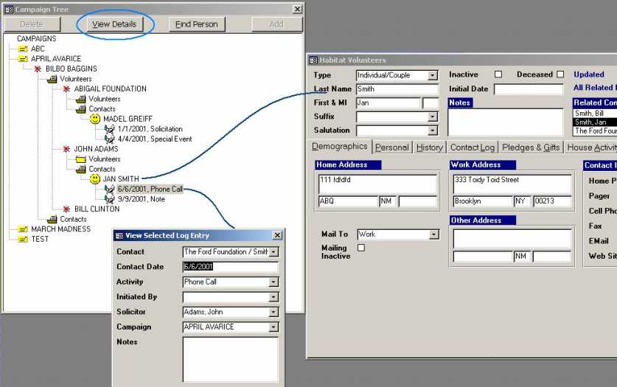Viewport: 617px width, 387px height.
Task: Open the Pledges & Gifts tab
Action: click(x=531, y=147)
